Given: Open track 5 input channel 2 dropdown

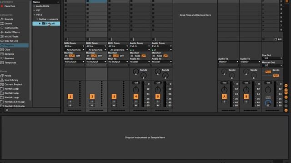Looking at the screenshot, I should coord(162,50).
